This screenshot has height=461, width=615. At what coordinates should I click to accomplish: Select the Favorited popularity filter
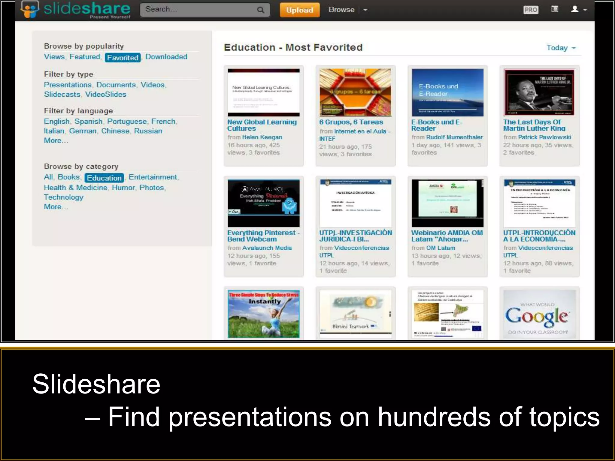[x=123, y=58]
